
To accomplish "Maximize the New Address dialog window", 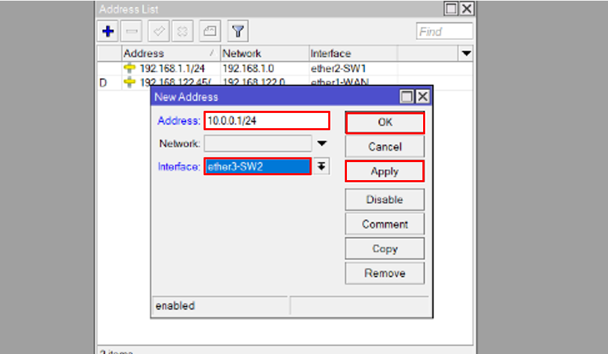I will coord(407,97).
